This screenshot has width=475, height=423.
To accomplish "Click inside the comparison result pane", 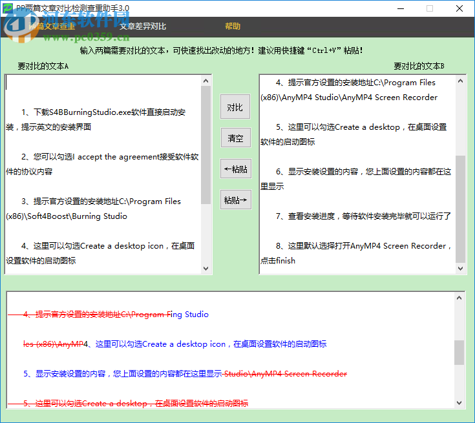I will (x=230, y=350).
